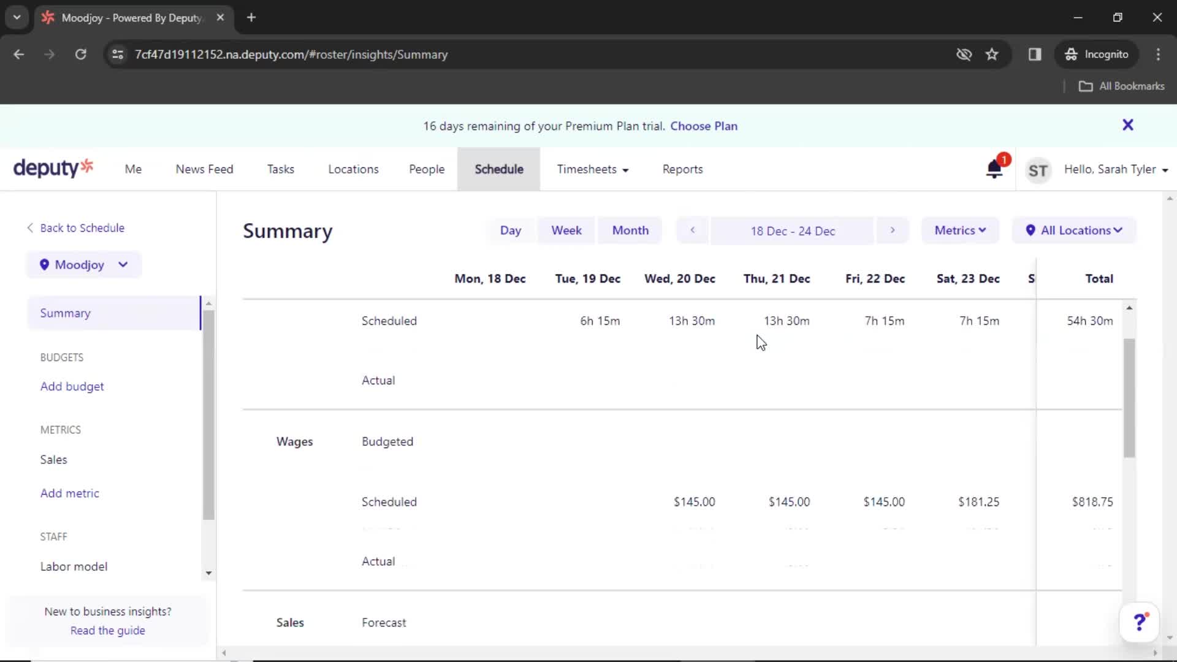Expand the All Locations filter
Image resolution: width=1177 pixels, height=662 pixels.
pyautogui.click(x=1073, y=230)
